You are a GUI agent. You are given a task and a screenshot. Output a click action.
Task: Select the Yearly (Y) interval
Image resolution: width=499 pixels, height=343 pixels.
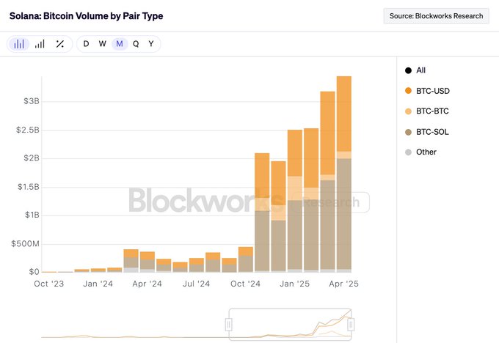(151, 44)
